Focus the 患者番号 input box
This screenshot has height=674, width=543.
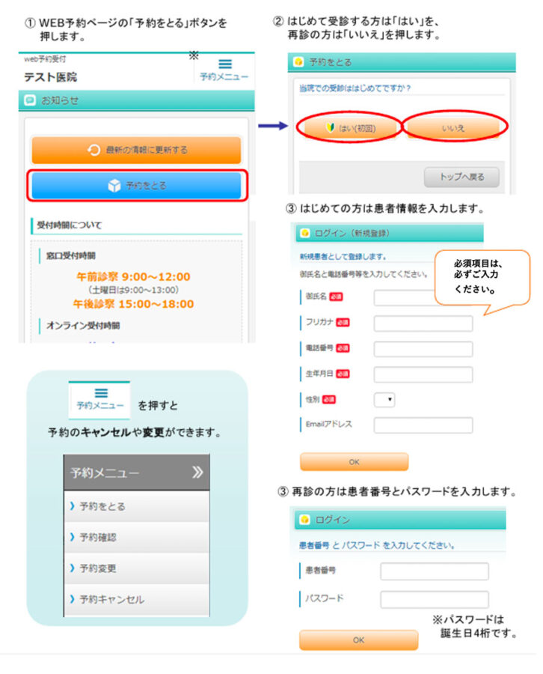click(434, 571)
